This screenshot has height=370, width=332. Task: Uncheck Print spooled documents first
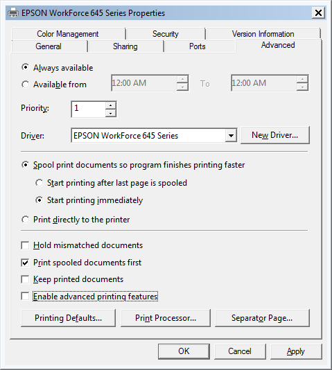tap(25, 263)
